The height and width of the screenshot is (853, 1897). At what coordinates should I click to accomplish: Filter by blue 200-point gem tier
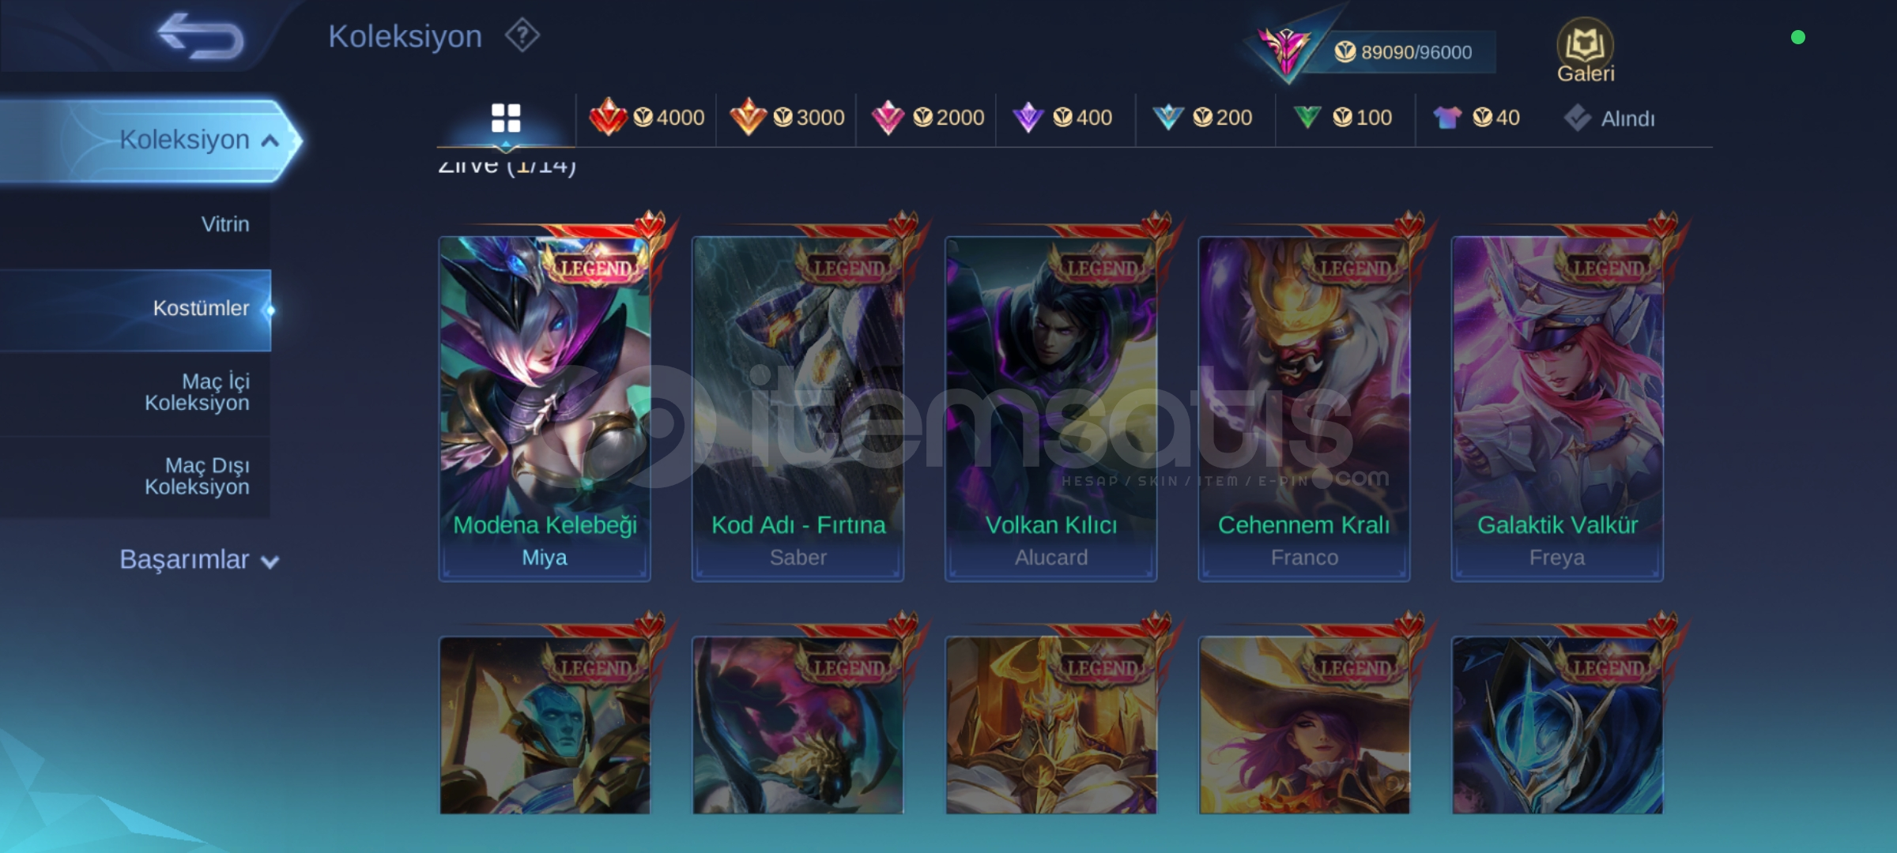tap(1202, 118)
